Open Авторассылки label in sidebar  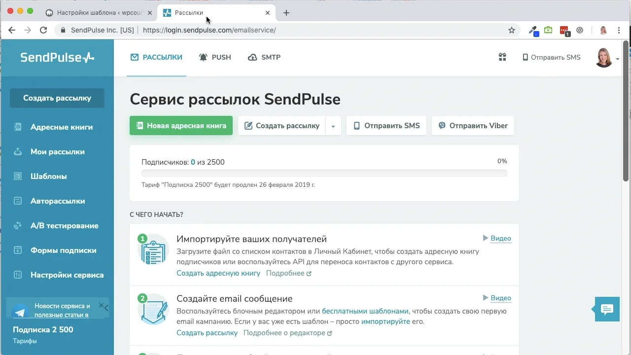58,201
